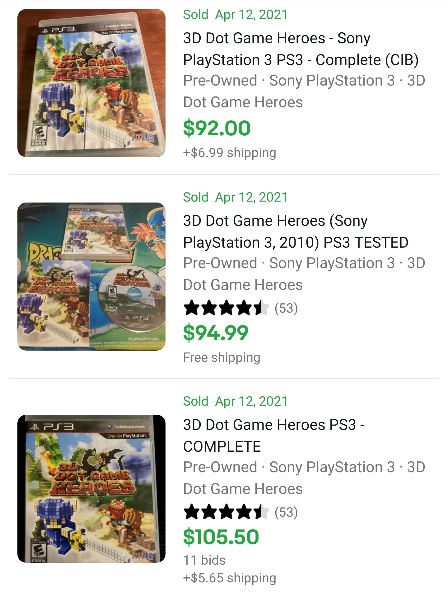
Task: Open the thumbnail of the $105.50 auction listing
Action: (91, 488)
